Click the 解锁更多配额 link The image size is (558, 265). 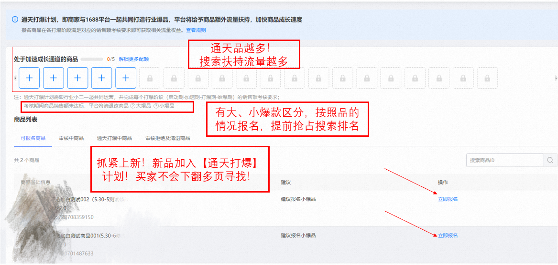133,59
